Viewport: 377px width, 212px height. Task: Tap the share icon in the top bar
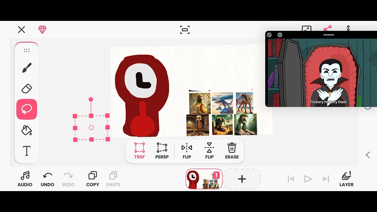pyautogui.click(x=328, y=28)
